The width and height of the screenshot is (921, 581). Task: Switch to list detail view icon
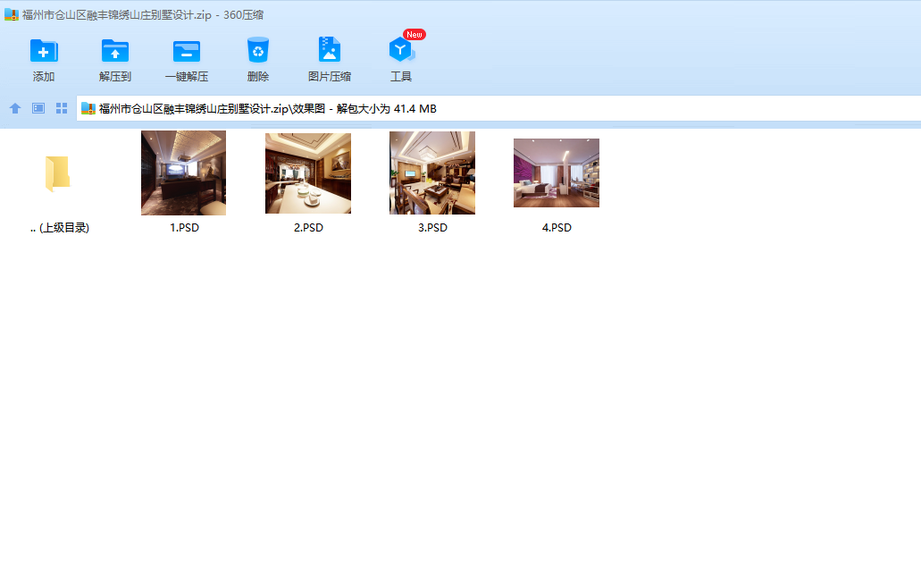(38, 108)
